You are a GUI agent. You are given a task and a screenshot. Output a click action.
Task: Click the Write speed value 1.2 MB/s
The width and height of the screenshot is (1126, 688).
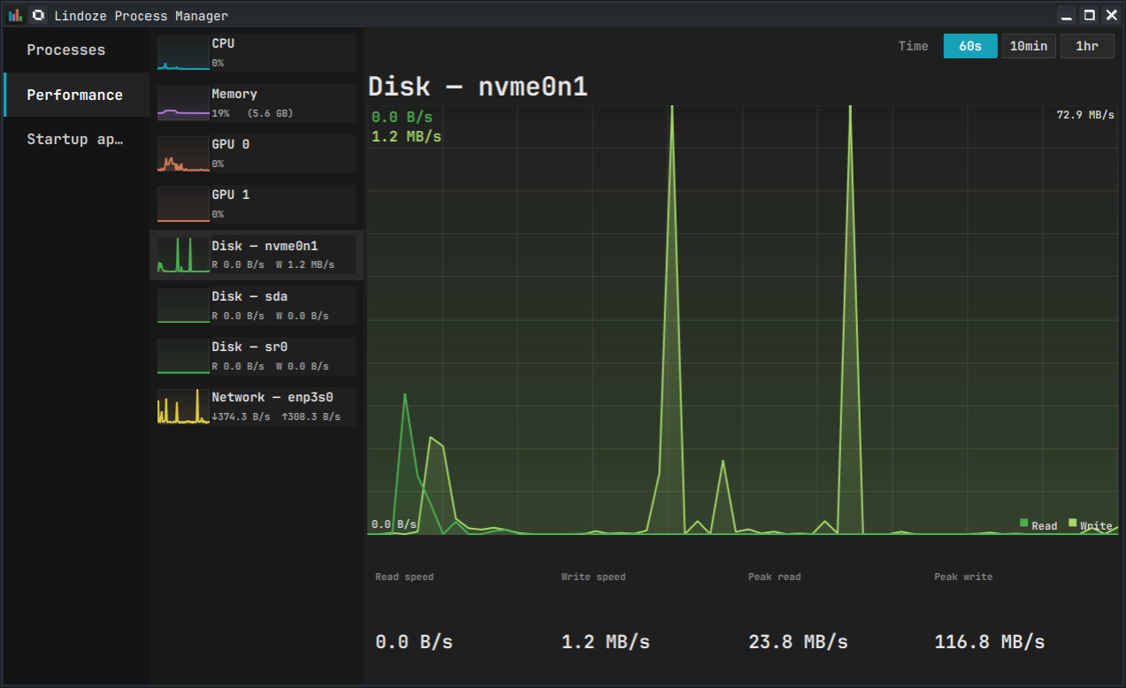(x=606, y=642)
